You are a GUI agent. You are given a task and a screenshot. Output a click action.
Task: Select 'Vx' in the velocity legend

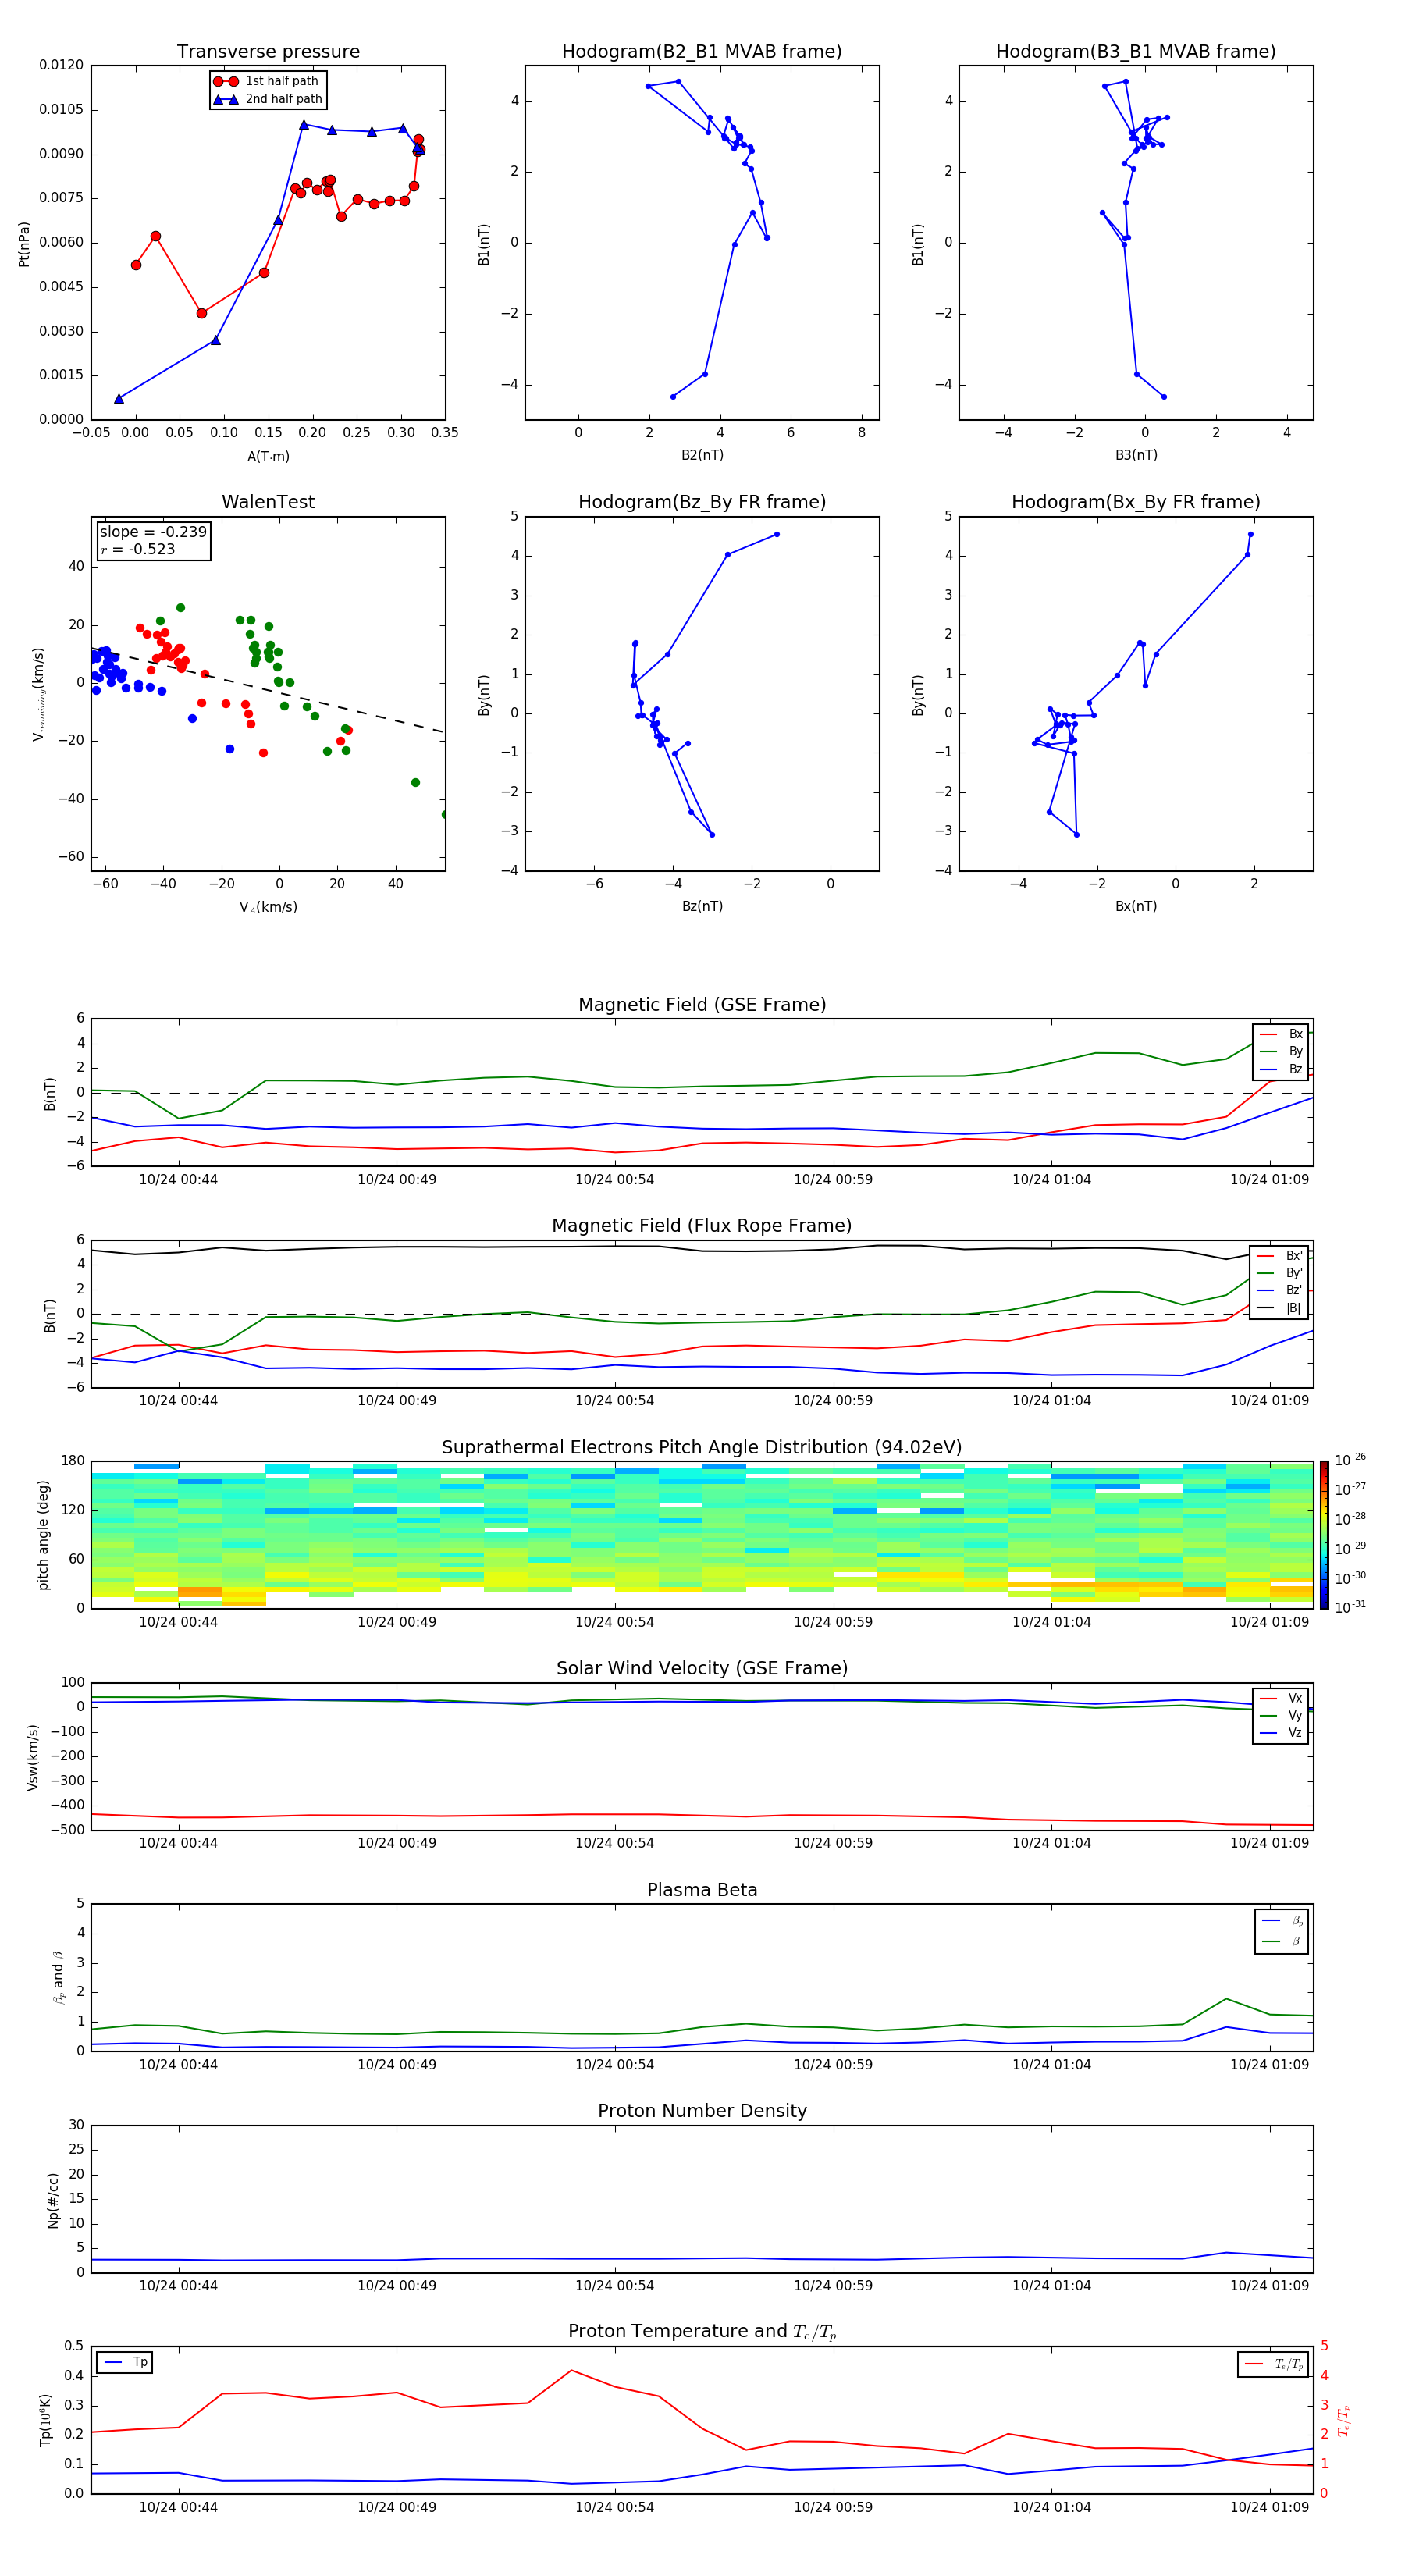[1281, 1698]
